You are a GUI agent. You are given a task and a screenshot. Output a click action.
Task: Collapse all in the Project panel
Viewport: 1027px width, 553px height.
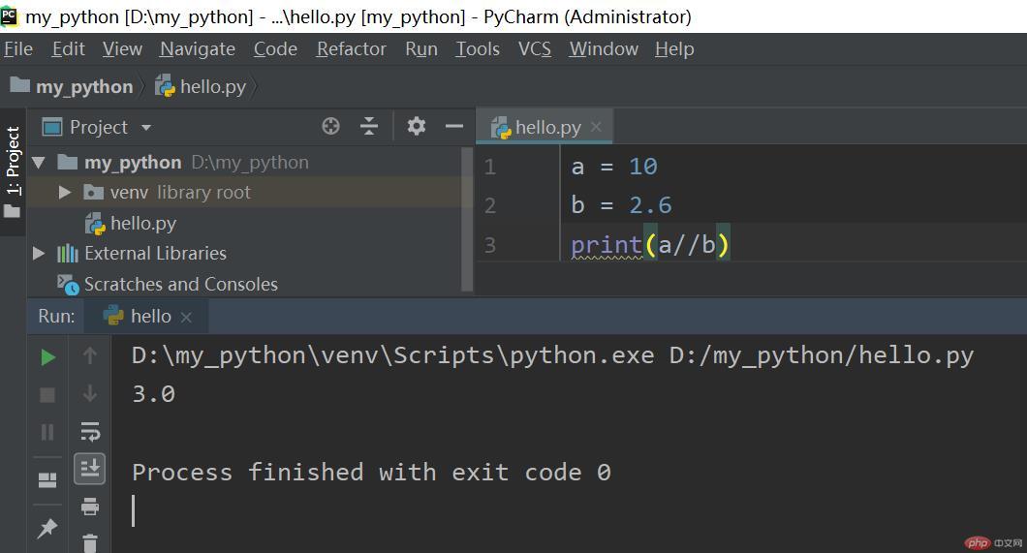tap(369, 126)
